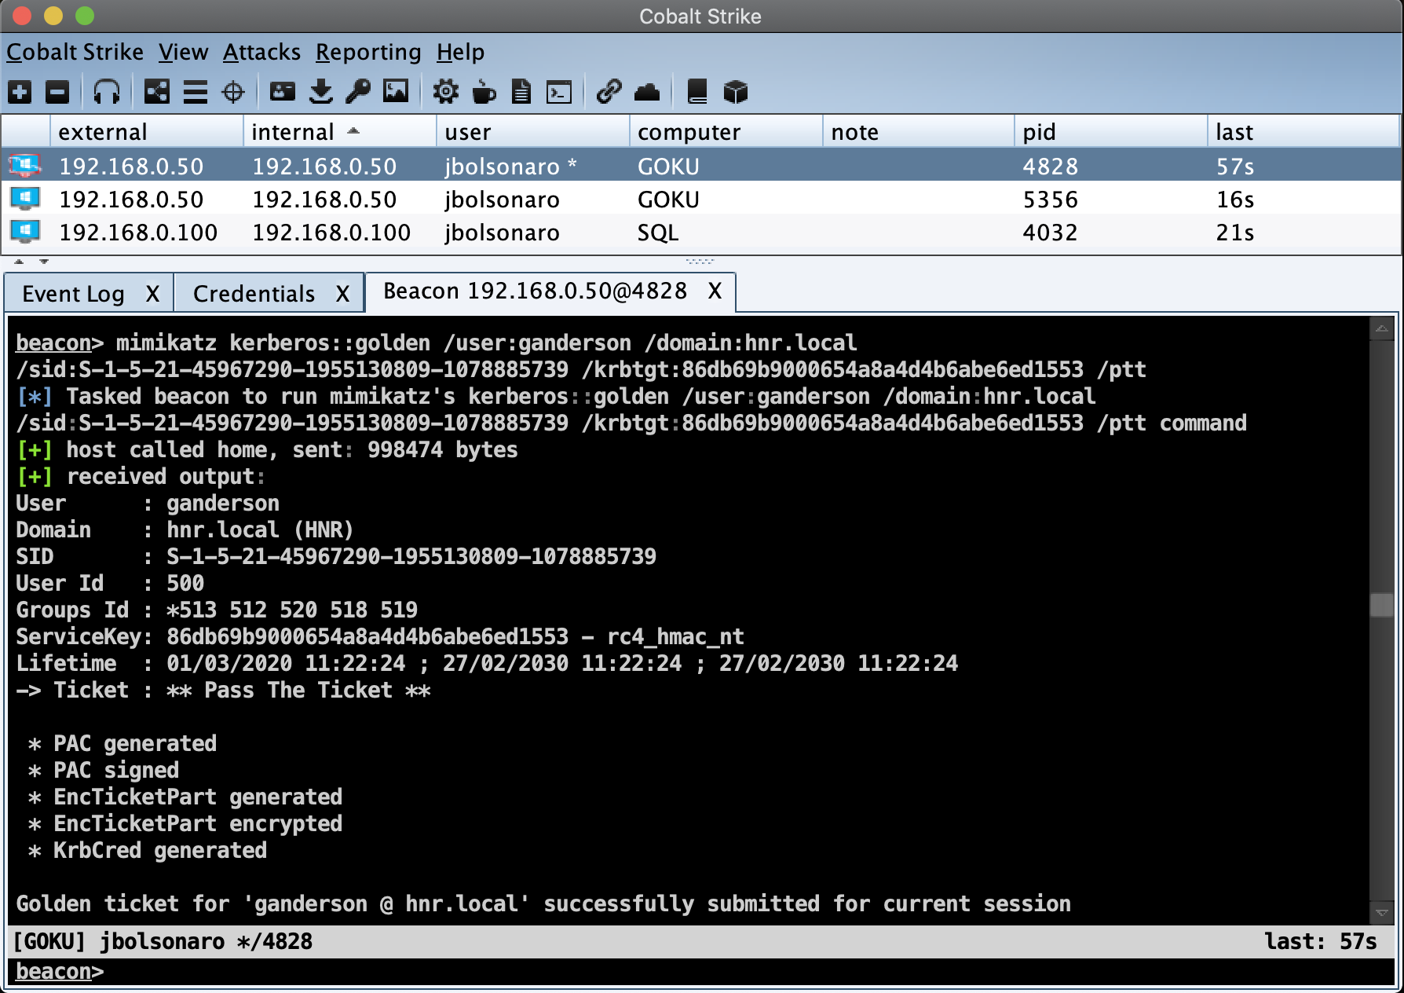This screenshot has width=1404, height=993.
Task: Open Listeners via the headphones icon
Action: [x=107, y=92]
